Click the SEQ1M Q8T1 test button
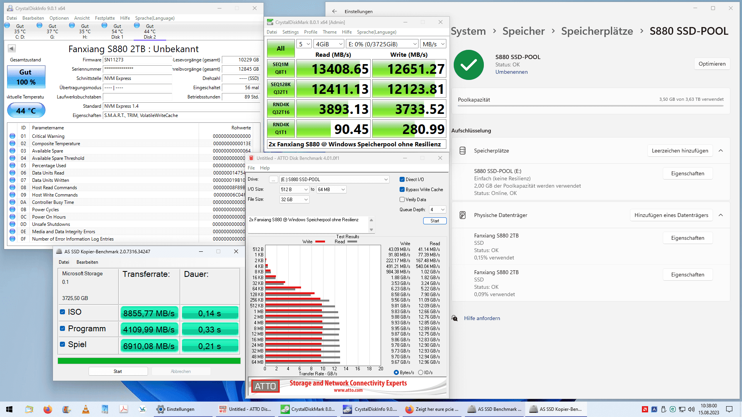 coord(281,68)
